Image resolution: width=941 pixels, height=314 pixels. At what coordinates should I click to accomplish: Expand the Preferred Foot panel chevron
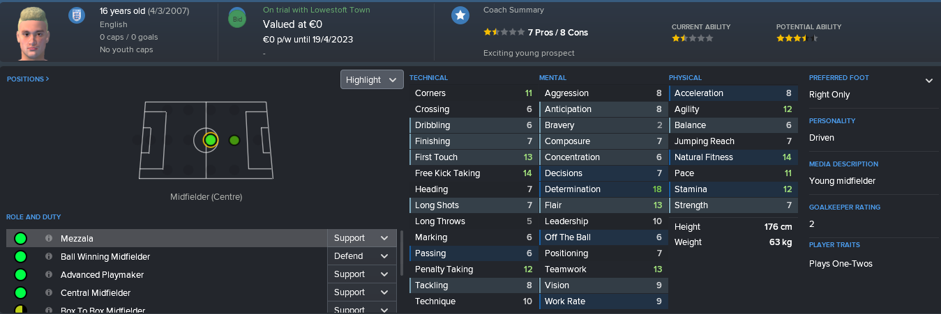coord(928,81)
